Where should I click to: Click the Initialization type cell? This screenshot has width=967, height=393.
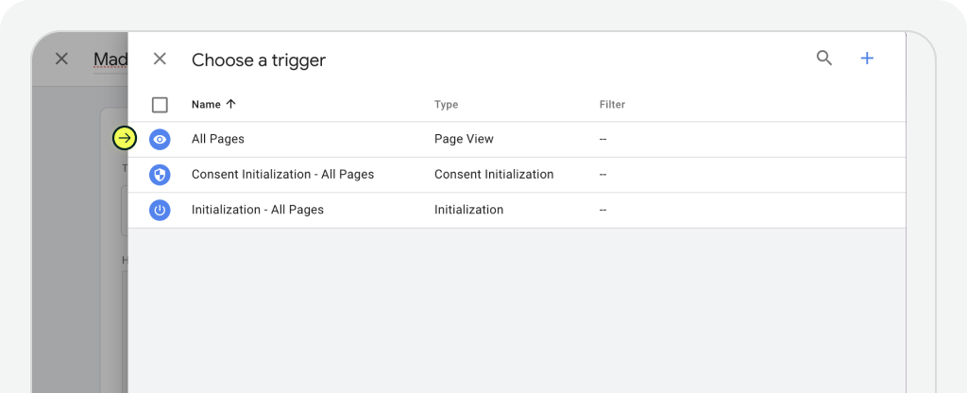468,210
